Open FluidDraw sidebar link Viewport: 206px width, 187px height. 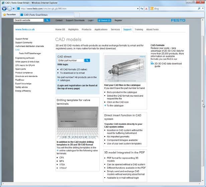pos(20,80)
